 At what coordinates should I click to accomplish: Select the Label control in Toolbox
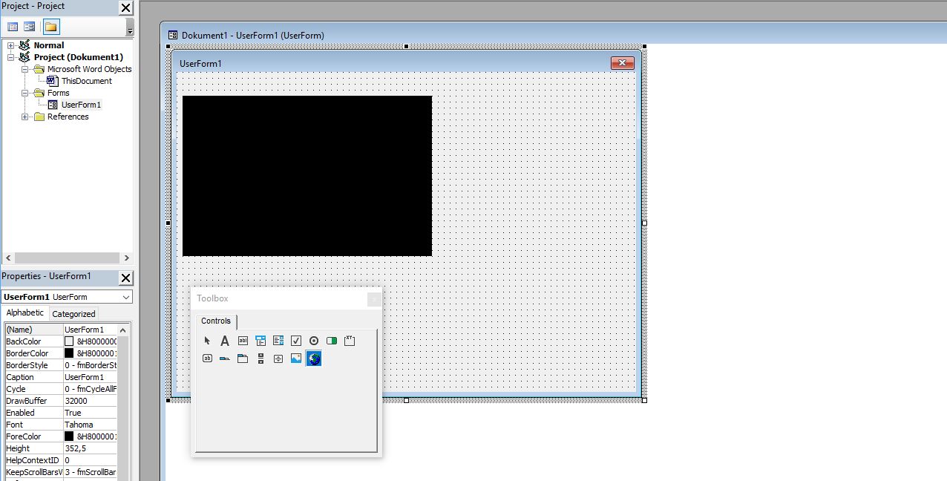coord(225,341)
